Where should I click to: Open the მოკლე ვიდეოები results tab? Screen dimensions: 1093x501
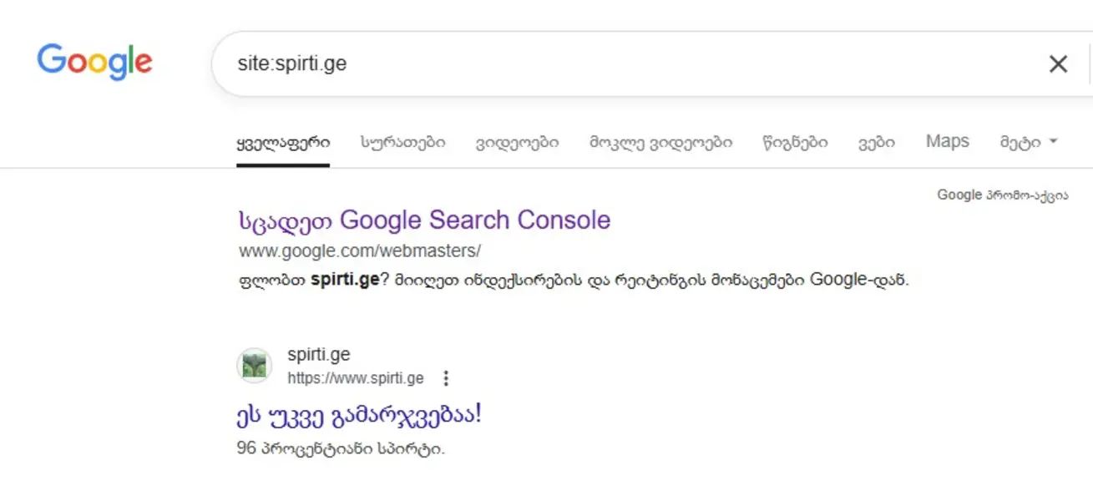(660, 141)
